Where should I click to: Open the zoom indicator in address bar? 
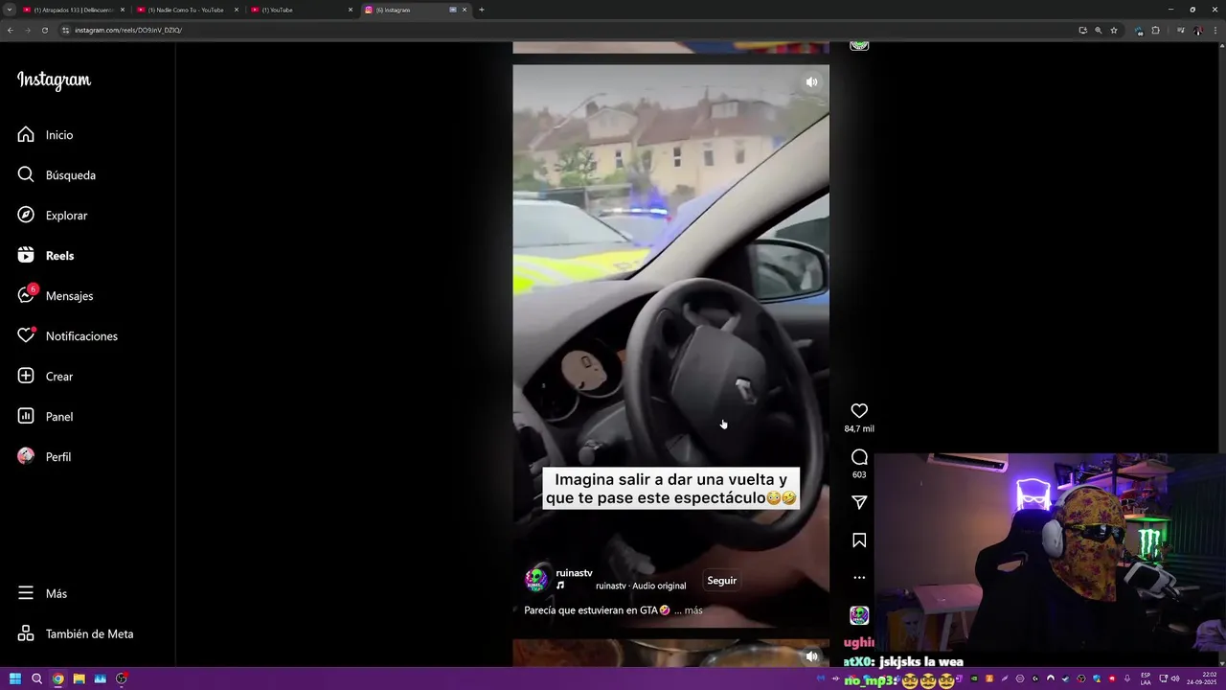[1098, 30]
